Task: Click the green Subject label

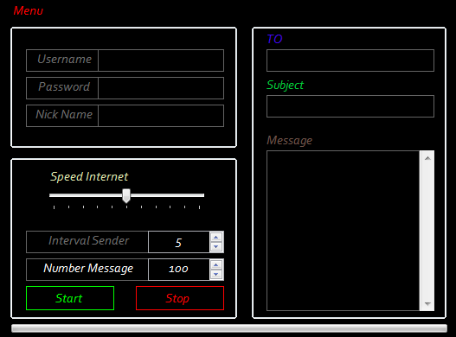Action: (285, 86)
